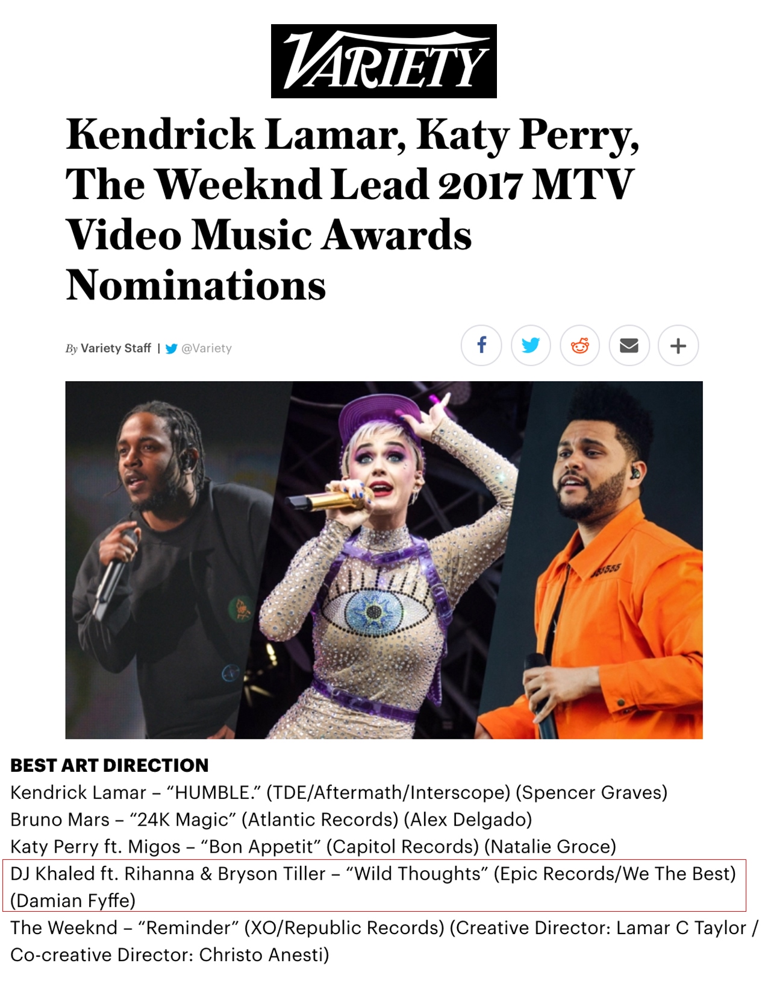Screen dimensions: 768x995
Task: Click the Variety logo
Action: pyautogui.click(x=384, y=61)
